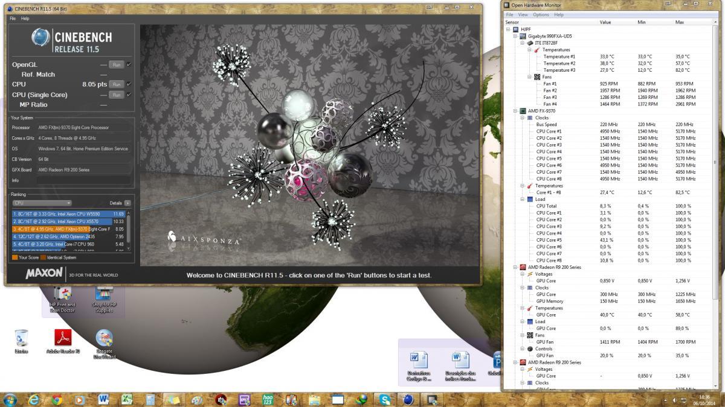Click lightning Voltages icon under first Radeon
Screen dimensions: 725x407
click(530, 274)
